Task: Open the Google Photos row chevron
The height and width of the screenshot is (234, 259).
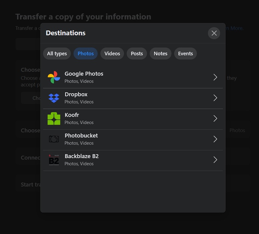Action: click(x=215, y=77)
